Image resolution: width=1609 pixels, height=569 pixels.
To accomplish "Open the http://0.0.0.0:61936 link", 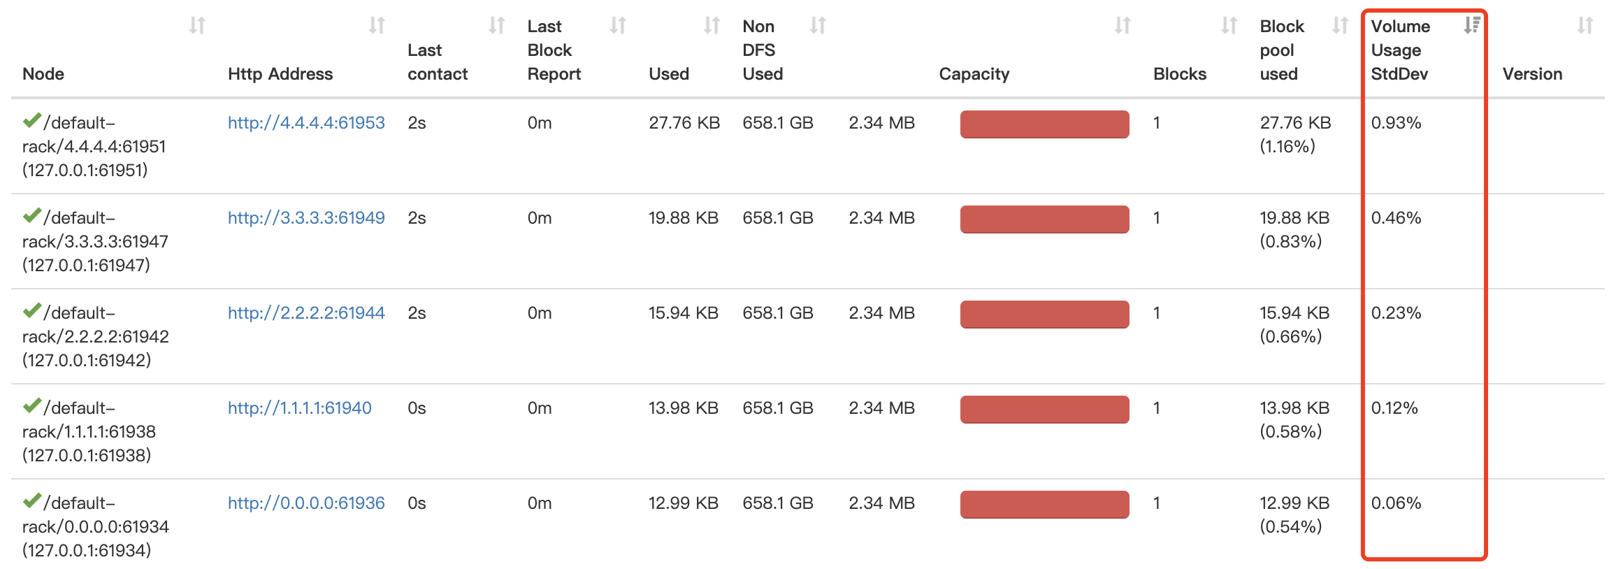I will click(306, 503).
